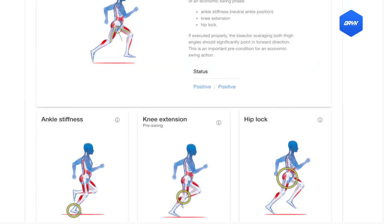Select the first Positive status link
This screenshot has height=224, width=384.
[202, 87]
